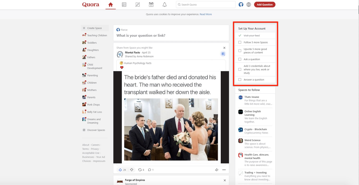The image size is (359, 185).
Task: Click the Search Quora input field
Action: click(x=205, y=4)
